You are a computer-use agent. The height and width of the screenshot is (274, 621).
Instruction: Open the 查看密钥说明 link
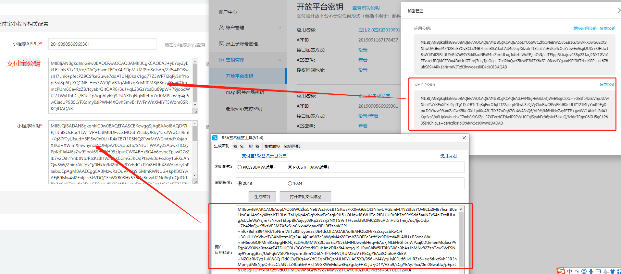366,8
